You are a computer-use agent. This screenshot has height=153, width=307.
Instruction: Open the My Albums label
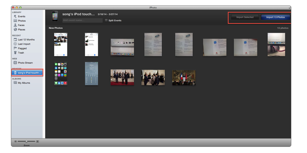click(x=24, y=83)
